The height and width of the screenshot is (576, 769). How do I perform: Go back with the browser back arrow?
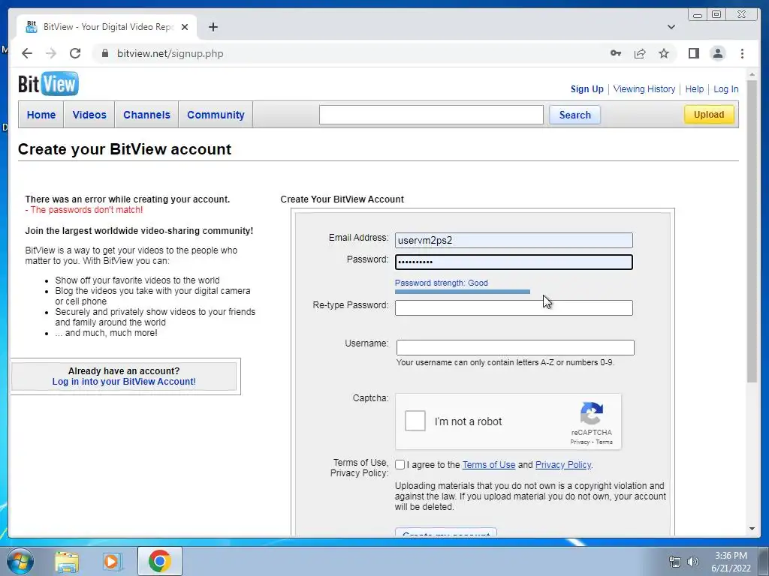click(x=27, y=53)
